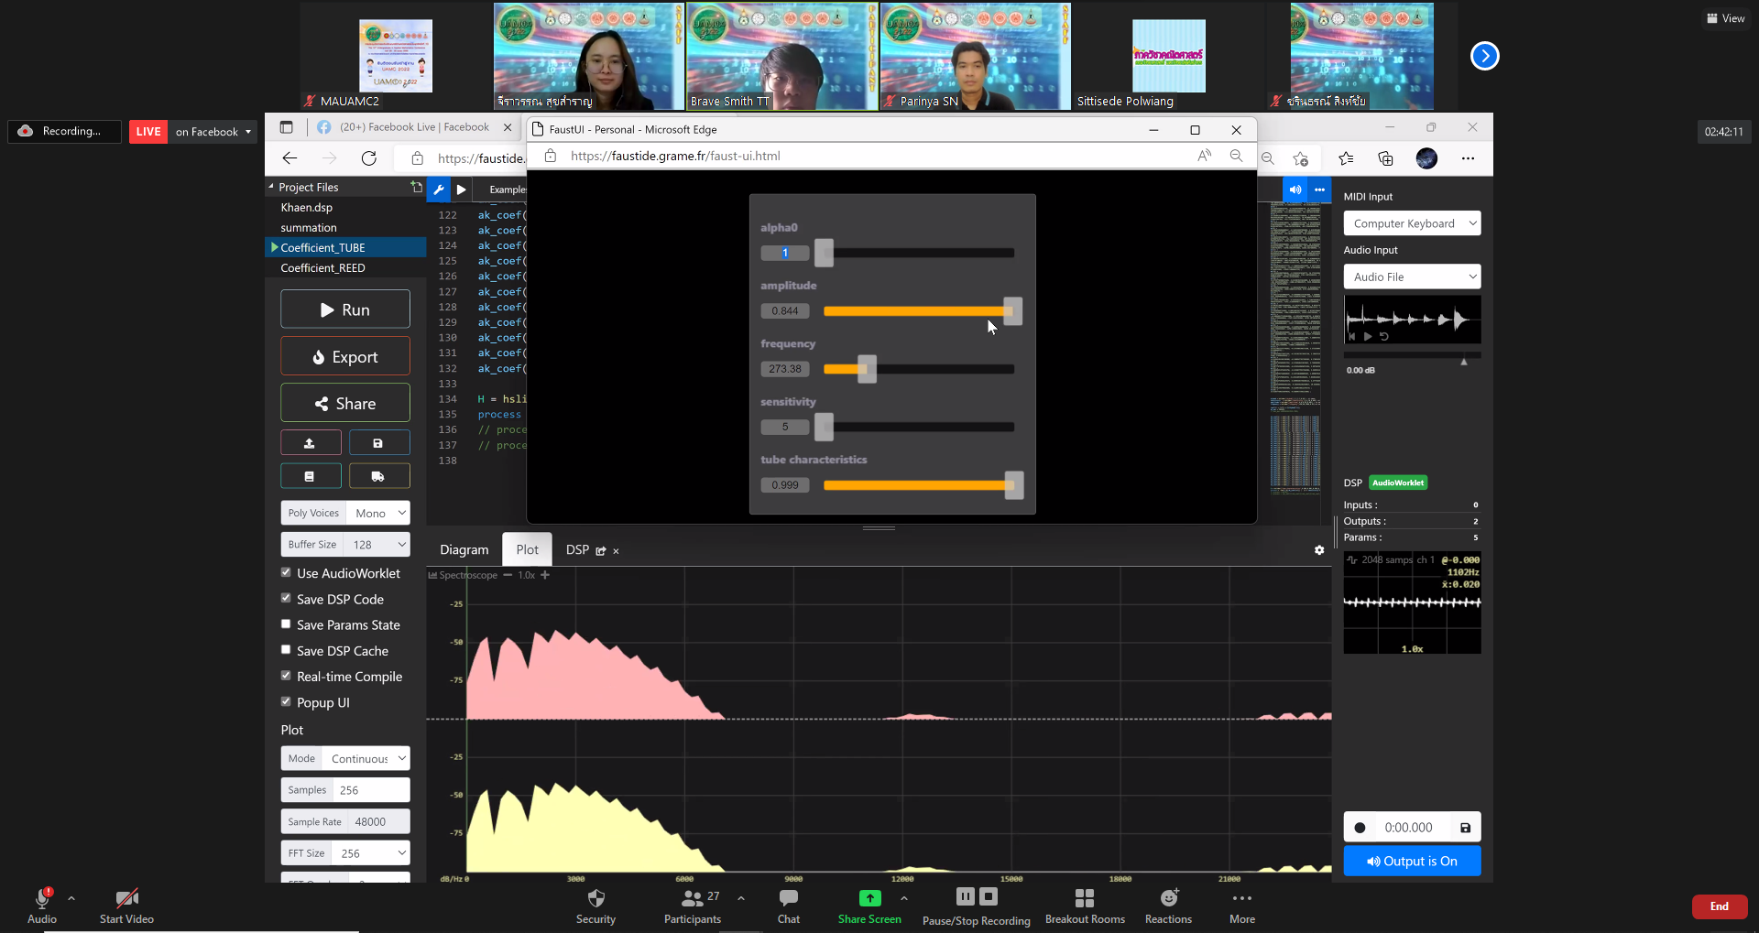Open the plot Mode dropdown
1759x933 pixels.
pyautogui.click(x=366, y=759)
